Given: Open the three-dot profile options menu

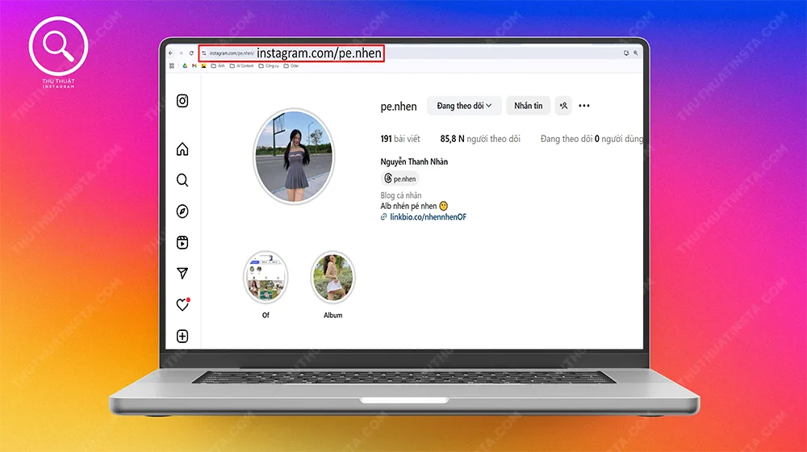Looking at the screenshot, I should pos(584,106).
